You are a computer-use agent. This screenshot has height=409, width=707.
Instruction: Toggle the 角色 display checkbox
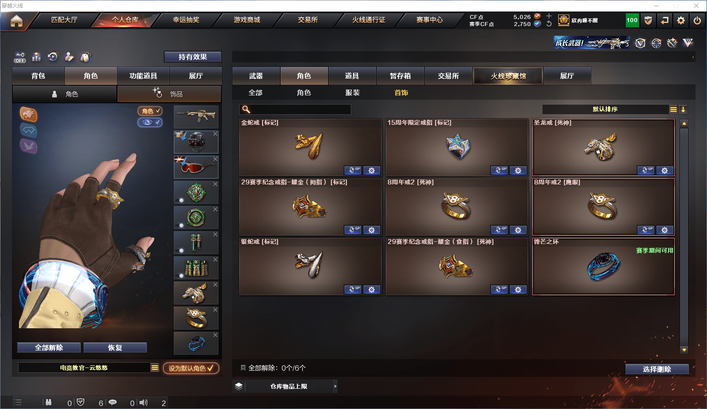coord(150,111)
